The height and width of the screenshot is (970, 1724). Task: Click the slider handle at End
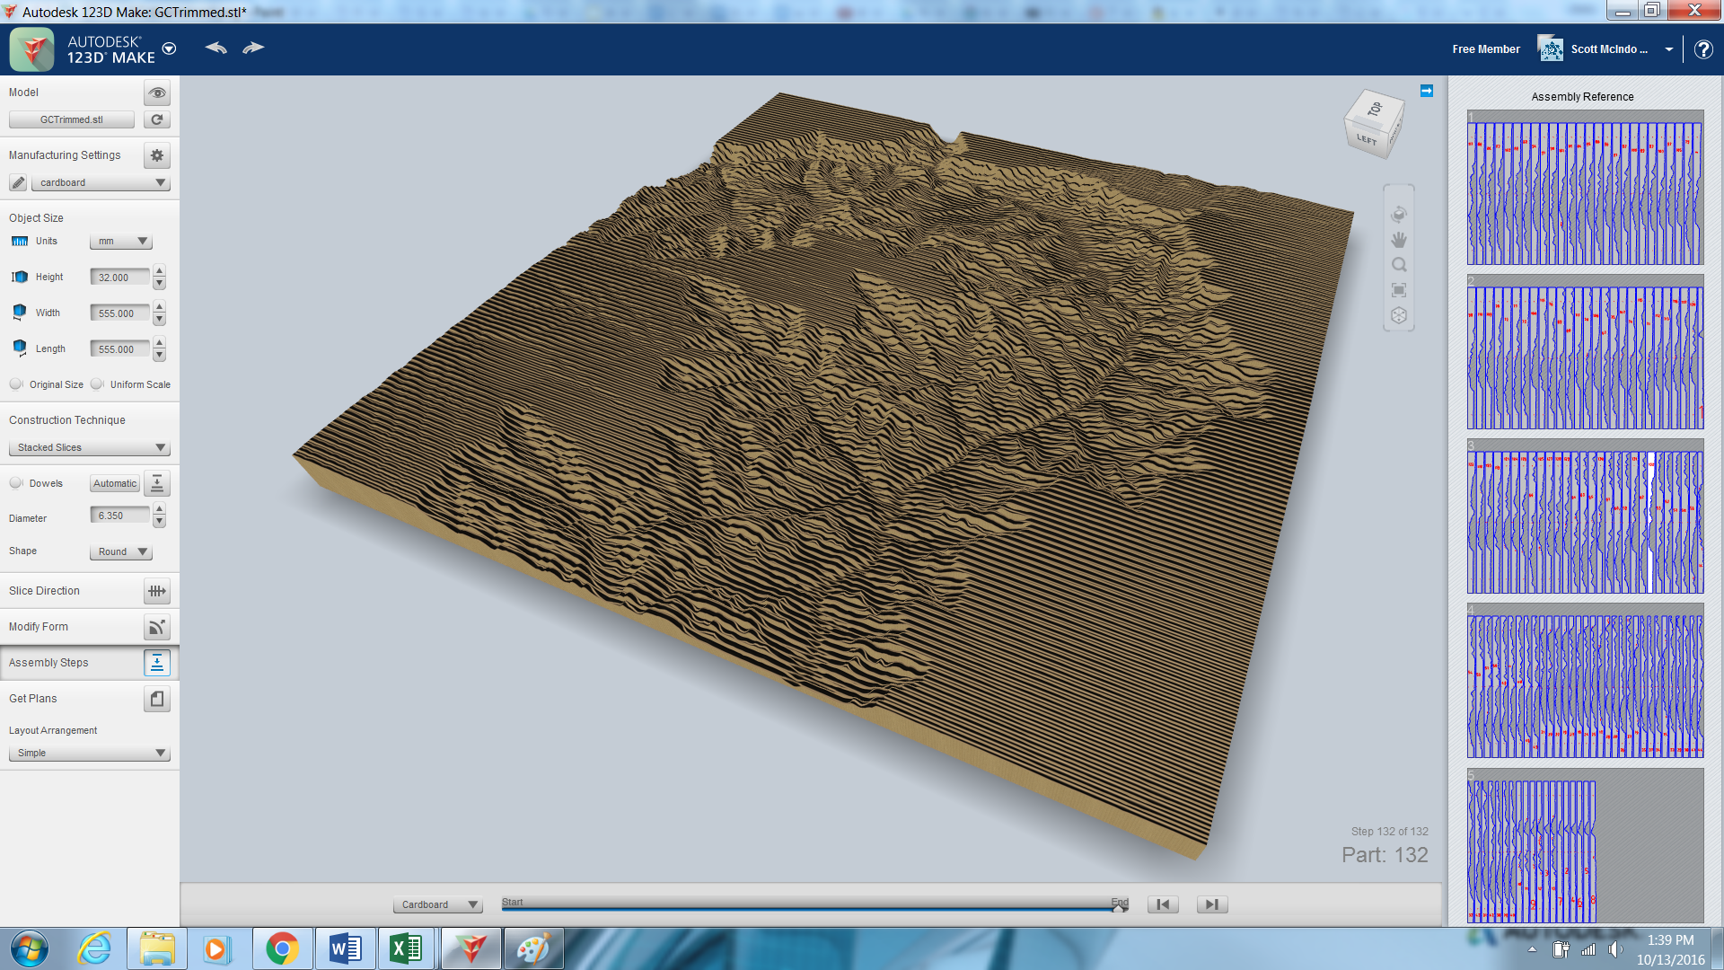point(1119,907)
